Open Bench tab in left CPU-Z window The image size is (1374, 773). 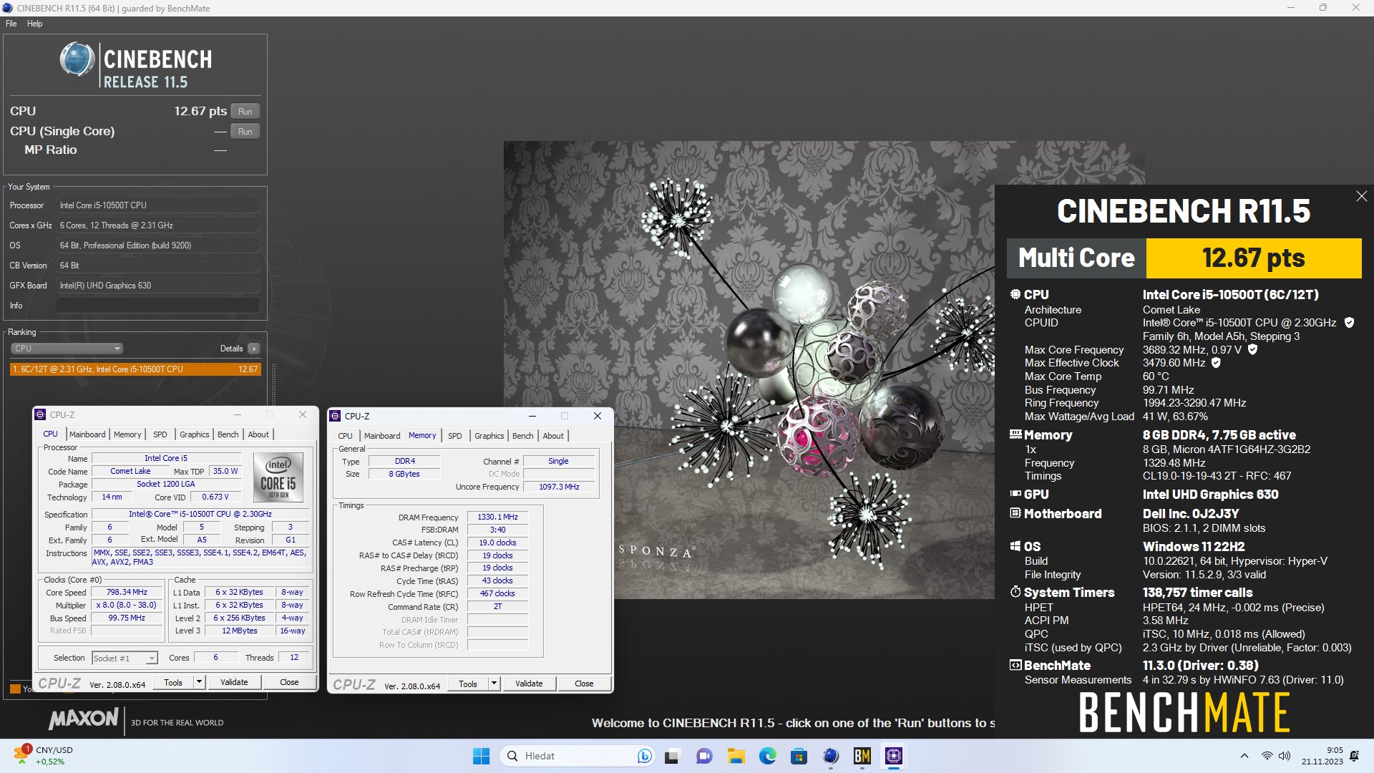click(228, 434)
